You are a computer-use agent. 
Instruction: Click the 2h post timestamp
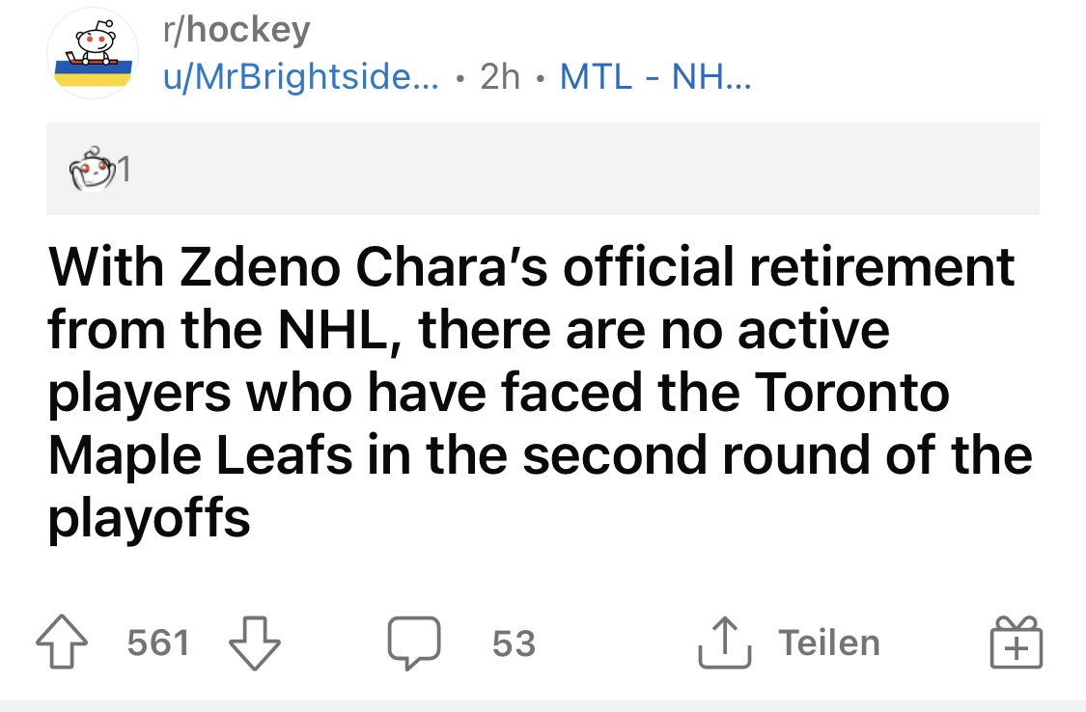[500, 77]
